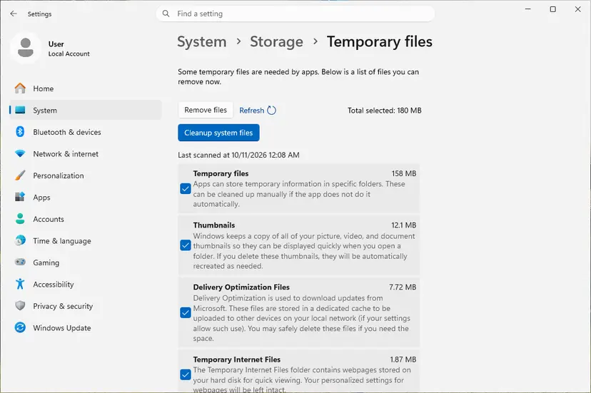The height and width of the screenshot is (393, 591).
Task: Minimize the Settings window
Action: [x=528, y=9]
